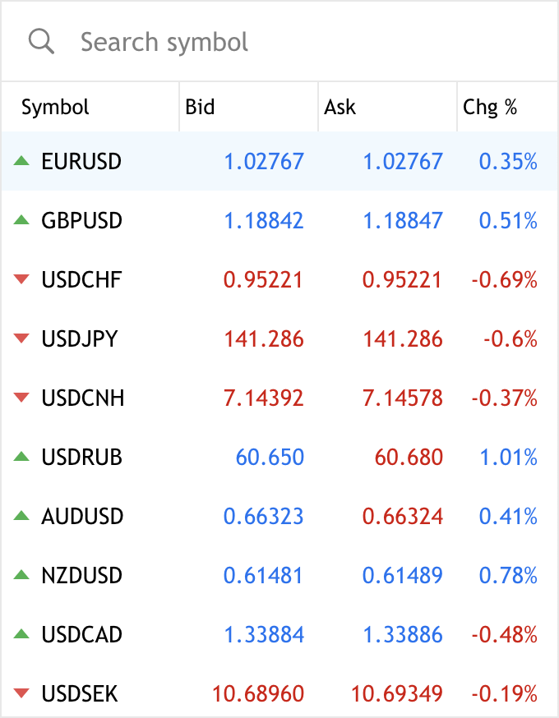Select the USDCAD symbol name

[x=82, y=635]
